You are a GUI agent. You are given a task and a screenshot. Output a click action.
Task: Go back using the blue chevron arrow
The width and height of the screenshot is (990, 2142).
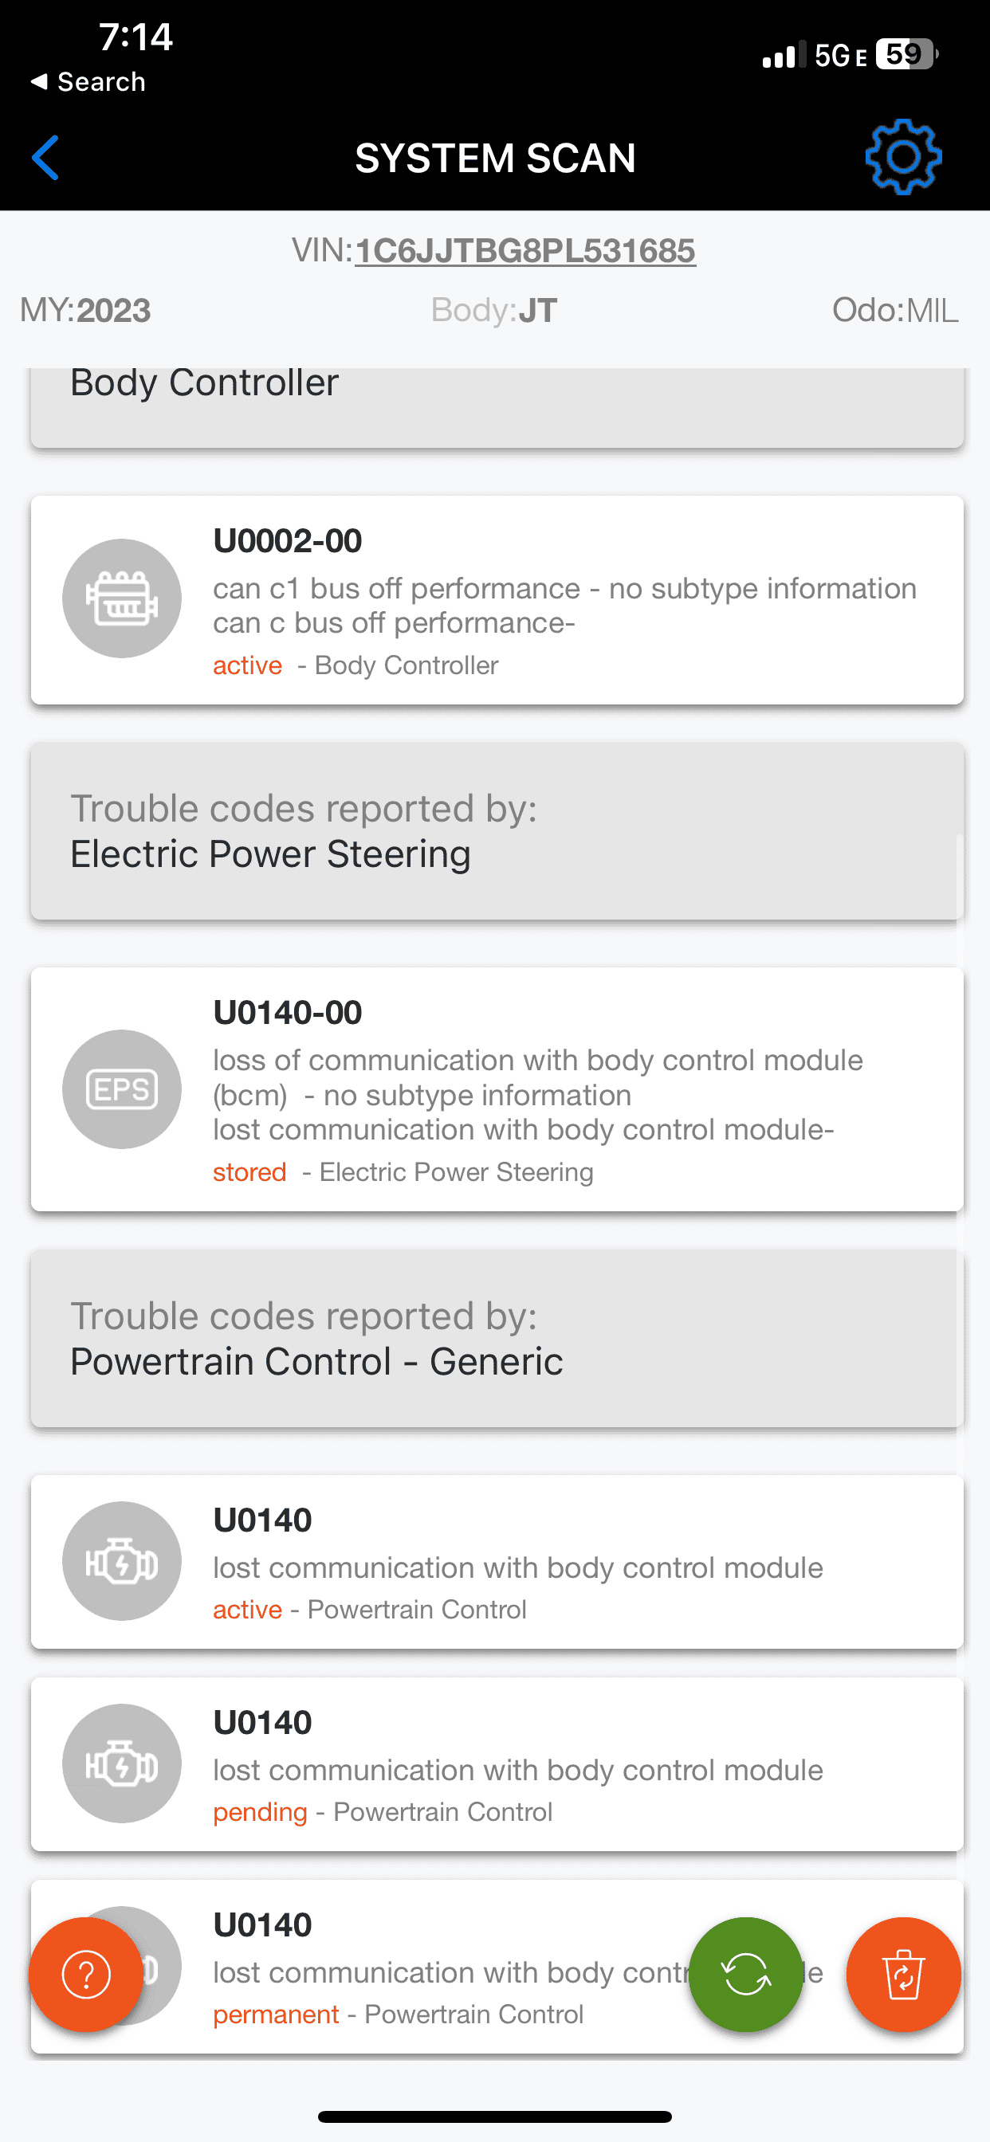pos(45,157)
